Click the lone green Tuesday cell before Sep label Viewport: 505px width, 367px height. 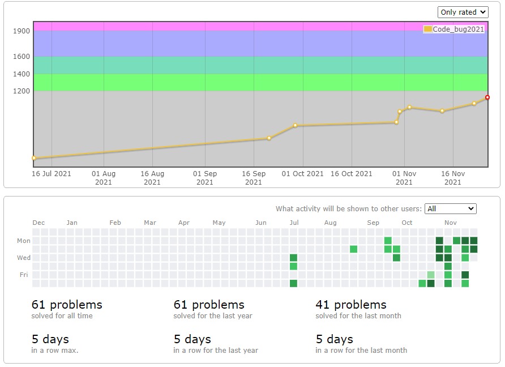[x=353, y=249]
